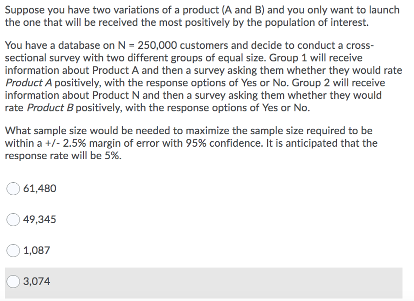The height and width of the screenshot is (301, 414).
Task: Mark the 1,087 answer radio button
Action: pos(13,251)
